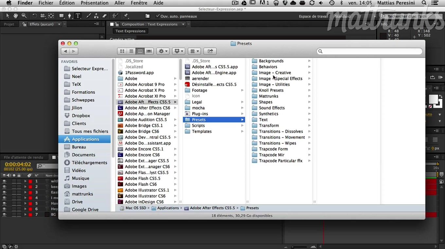
Task: Toggle visibility of layer 7 BG
Action: pyautogui.click(x=4, y=215)
